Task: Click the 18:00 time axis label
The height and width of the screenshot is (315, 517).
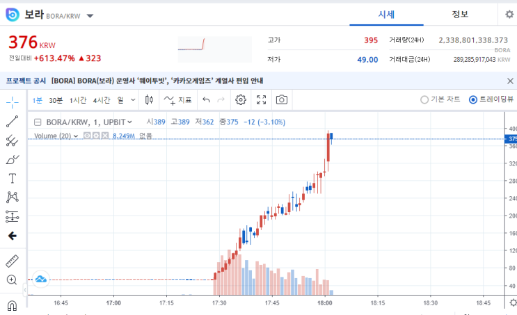Action: click(x=325, y=302)
